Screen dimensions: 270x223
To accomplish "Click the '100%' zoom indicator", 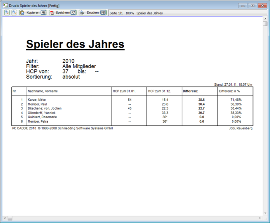I will 130,13.
